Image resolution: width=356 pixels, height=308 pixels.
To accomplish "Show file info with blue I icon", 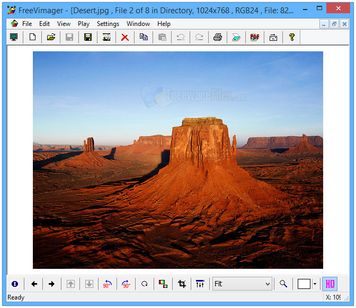I will tap(15, 284).
